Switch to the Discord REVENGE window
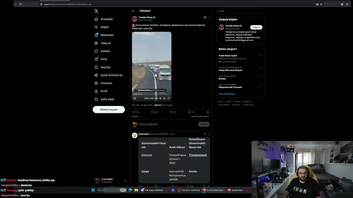This screenshot has width=353, height=198. (152, 190)
